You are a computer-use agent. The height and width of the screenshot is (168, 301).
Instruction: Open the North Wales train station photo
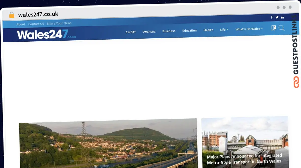(x=245, y=142)
